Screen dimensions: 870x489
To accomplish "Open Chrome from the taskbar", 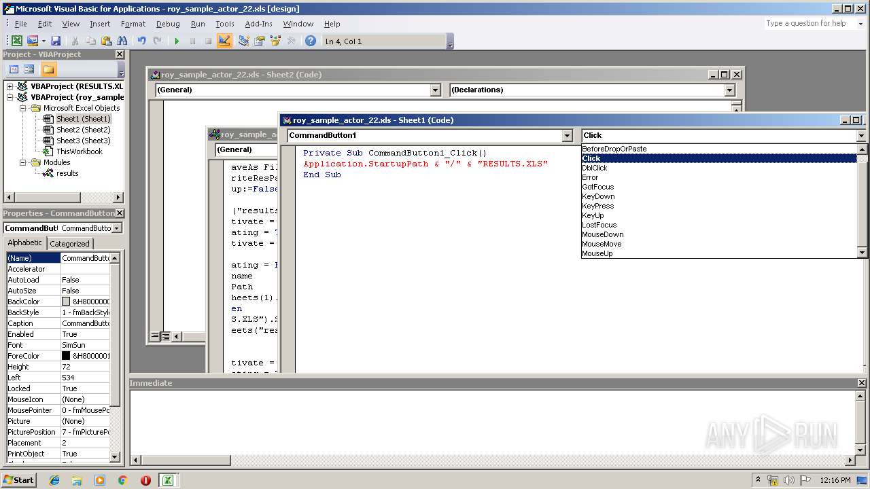I will pyautogui.click(x=122, y=480).
